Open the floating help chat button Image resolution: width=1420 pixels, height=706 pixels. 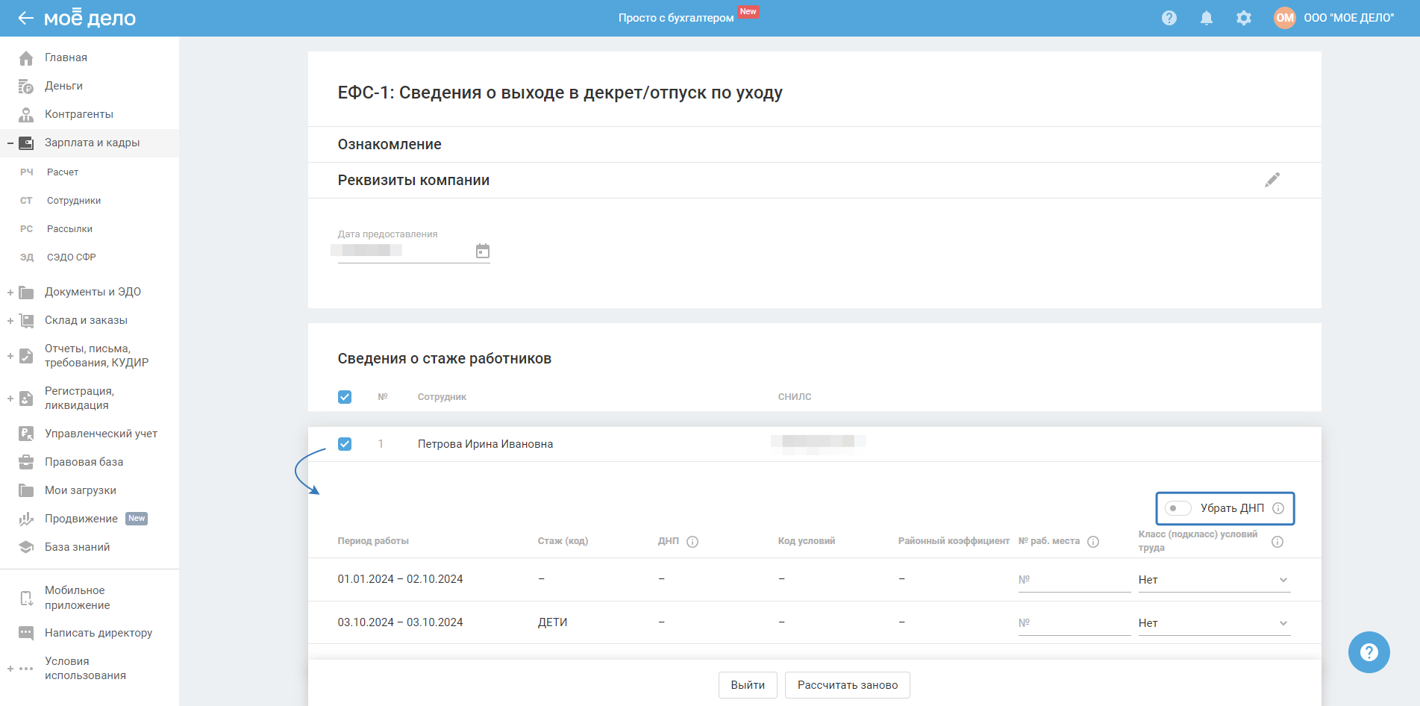coord(1369,652)
